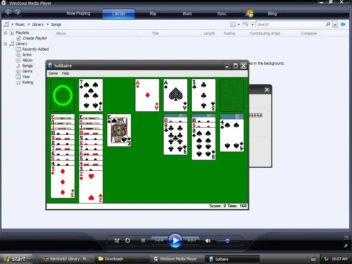The width and height of the screenshot is (352, 264).
Task: Mute the sound with the speaker icon
Action: point(208,241)
